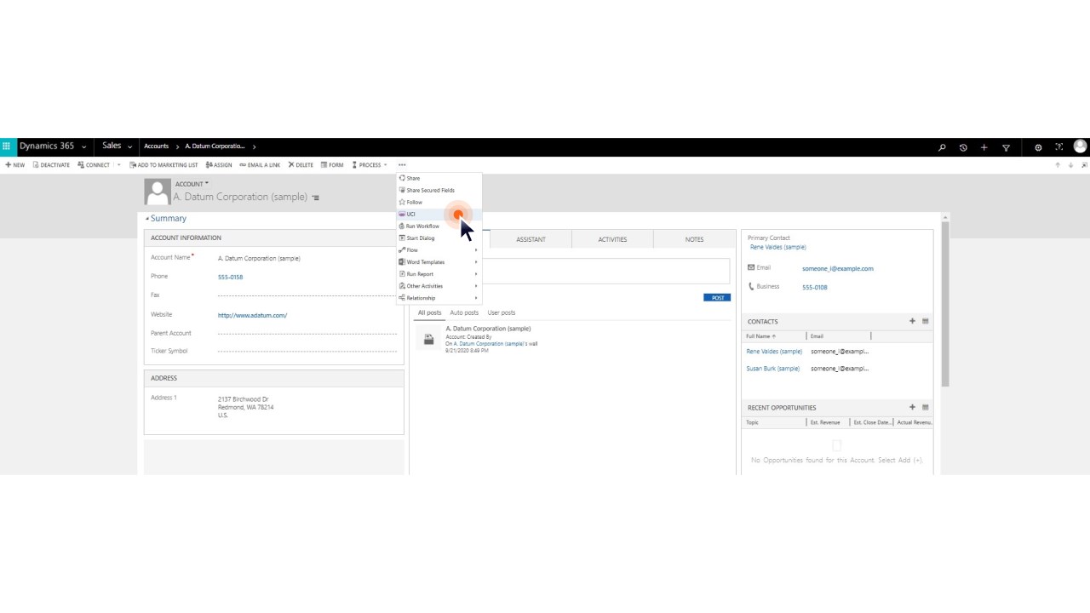Open the app launcher waffle icon

(x=7, y=146)
